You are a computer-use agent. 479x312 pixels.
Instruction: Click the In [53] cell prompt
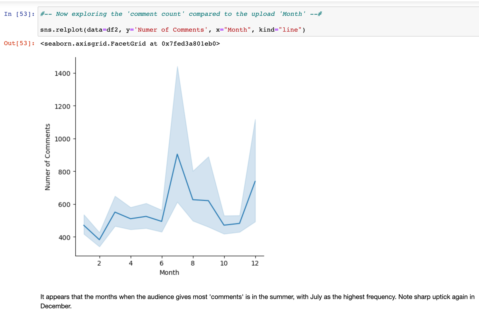(19, 14)
